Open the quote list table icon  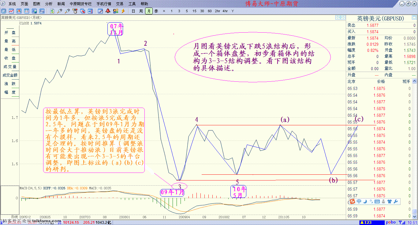point(27,11)
